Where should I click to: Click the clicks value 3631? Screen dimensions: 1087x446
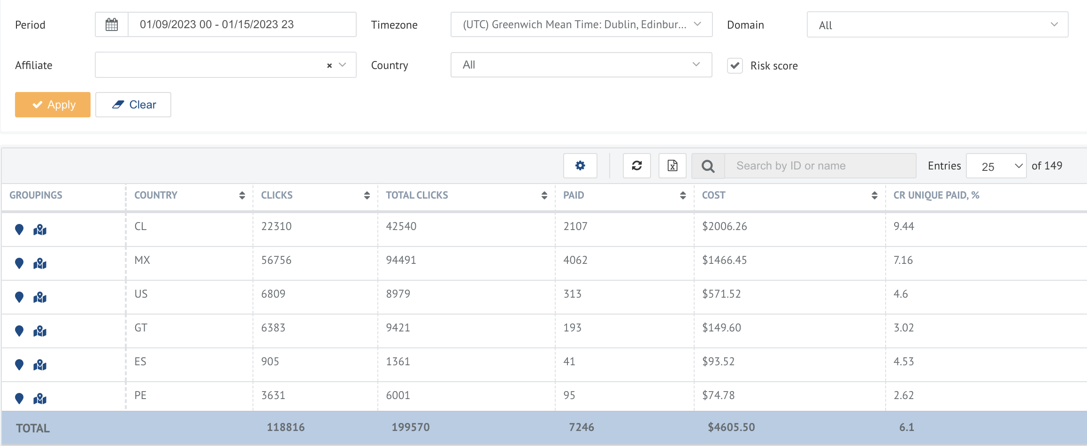click(x=273, y=395)
